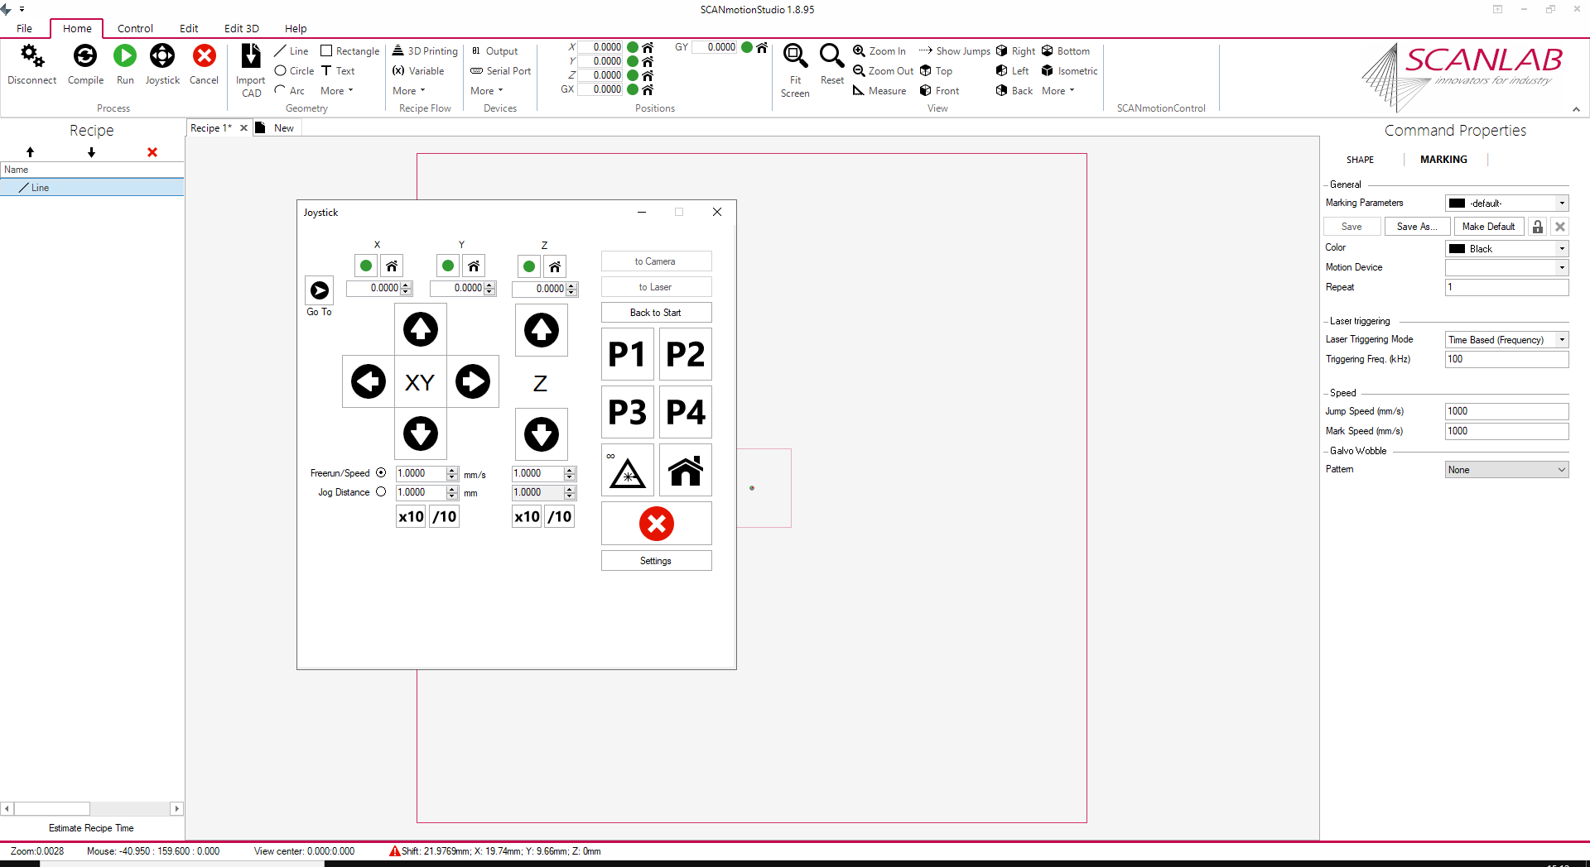Click the laser warning triangle button
1590x867 pixels.
coord(628,471)
